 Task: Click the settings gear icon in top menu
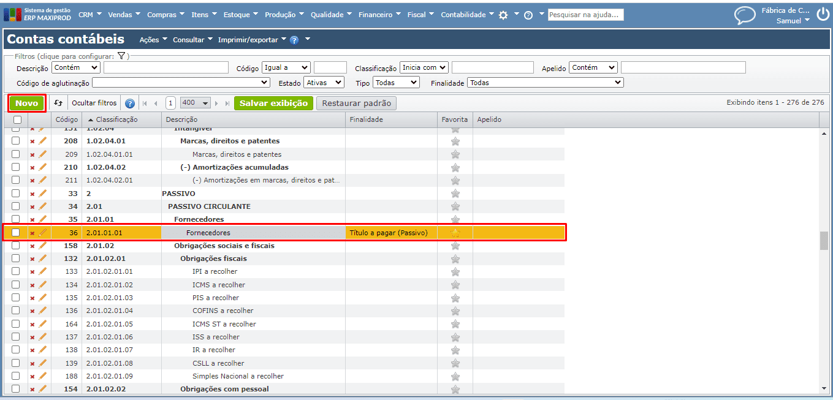[x=503, y=15]
